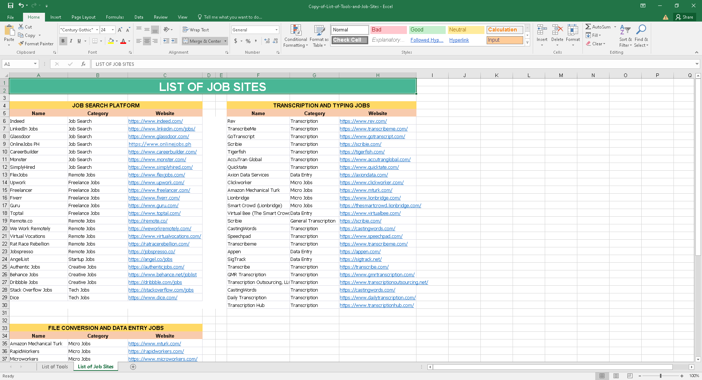This screenshot has height=380, width=702.
Task: Align text to the left
Action: (x=139, y=41)
